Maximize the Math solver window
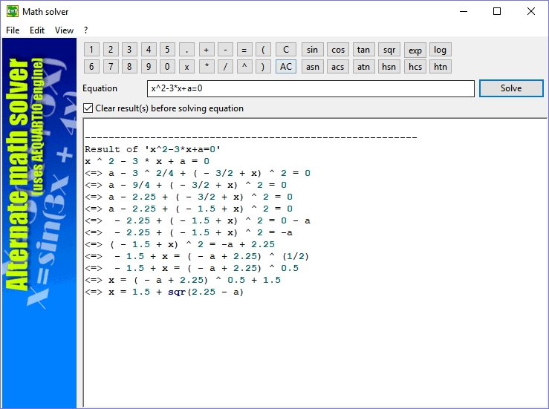Image resolution: width=549 pixels, height=409 pixels. click(497, 11)
